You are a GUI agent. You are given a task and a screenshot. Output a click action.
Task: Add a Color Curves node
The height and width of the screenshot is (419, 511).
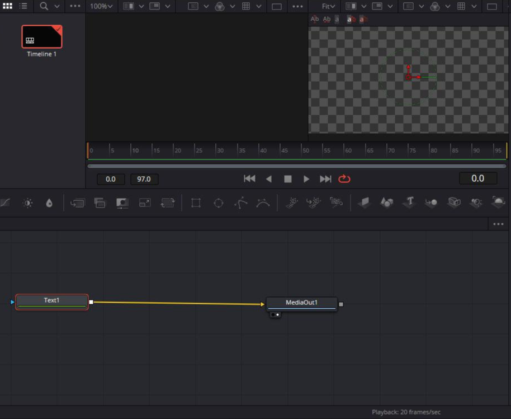point(5,203)
